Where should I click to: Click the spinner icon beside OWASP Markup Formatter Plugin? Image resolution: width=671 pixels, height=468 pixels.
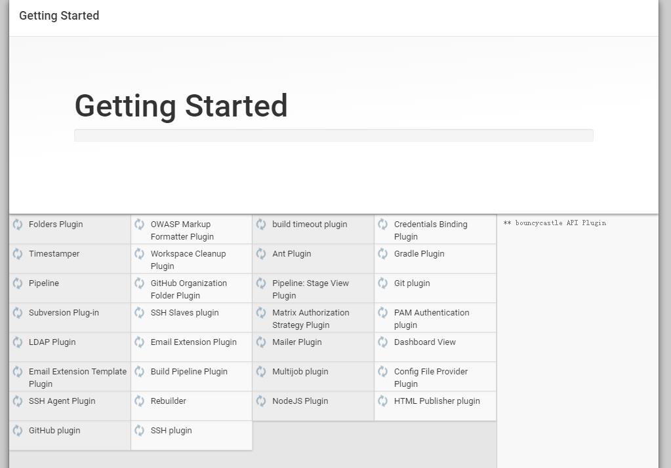click(x=140, y=224)
